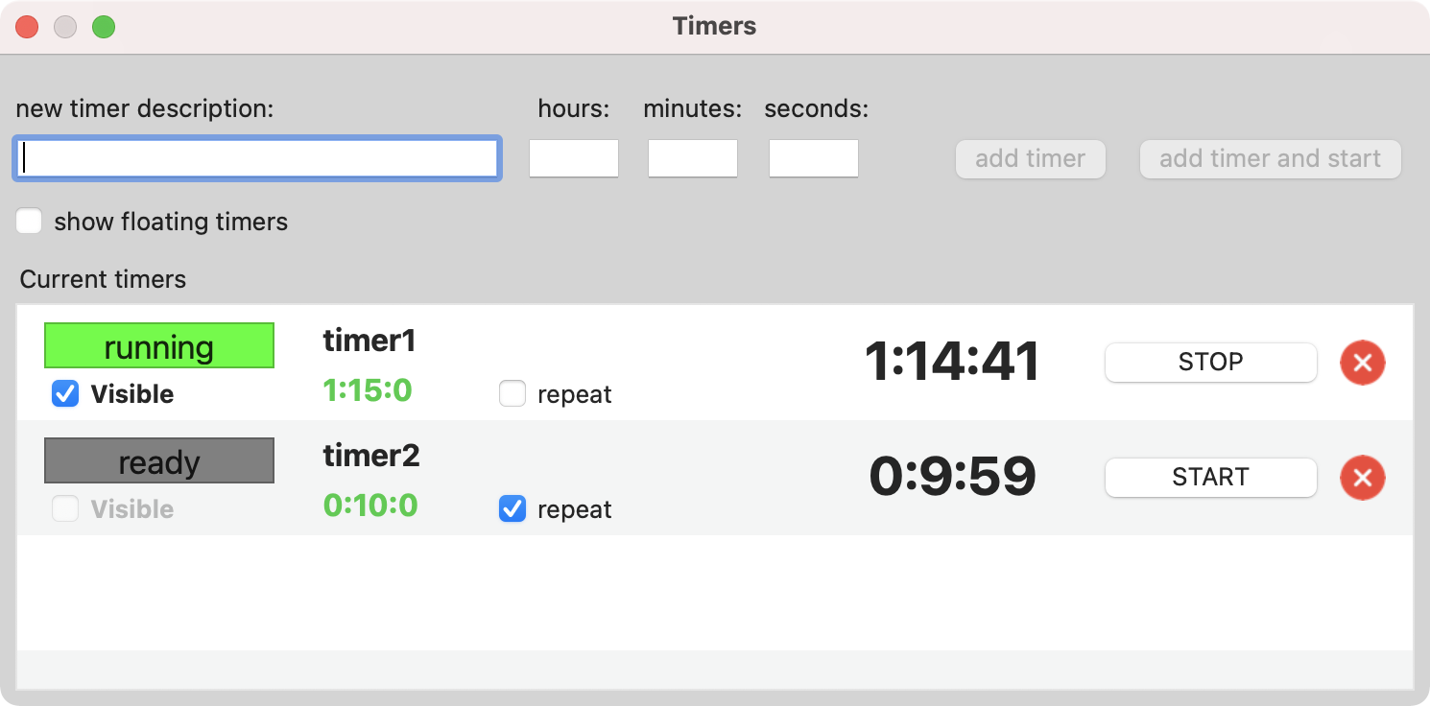
Task: Click add timer and start button
Action: (1270, 159)
